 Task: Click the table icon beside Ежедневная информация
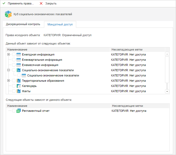tap(19, 54)
